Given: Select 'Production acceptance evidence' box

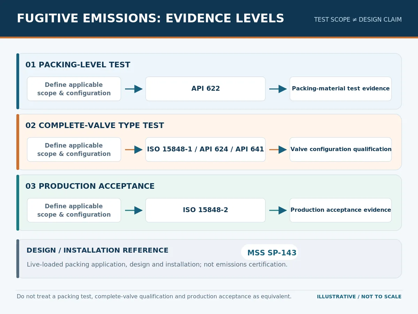Looking at the screenshot, I should click(341, 210).
